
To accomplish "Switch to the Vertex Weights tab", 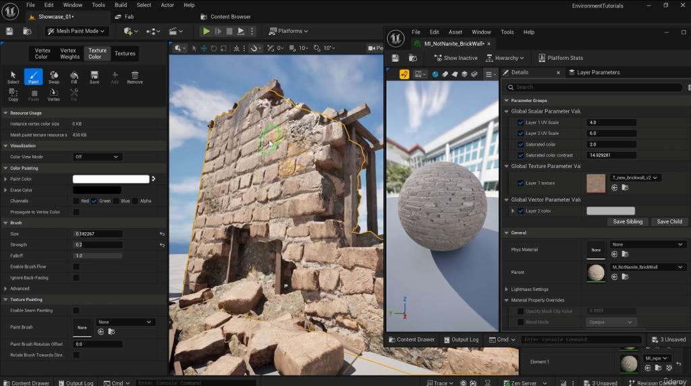I will pos(68,53).
